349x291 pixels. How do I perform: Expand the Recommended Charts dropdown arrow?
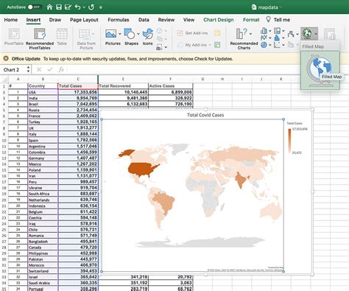click(250, 34)
